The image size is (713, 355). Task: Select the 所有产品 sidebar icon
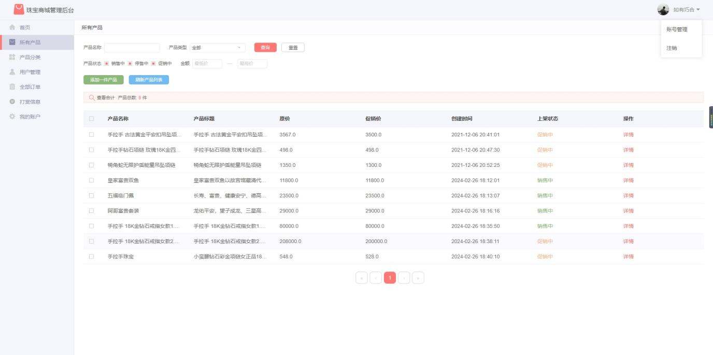point(11,42)
